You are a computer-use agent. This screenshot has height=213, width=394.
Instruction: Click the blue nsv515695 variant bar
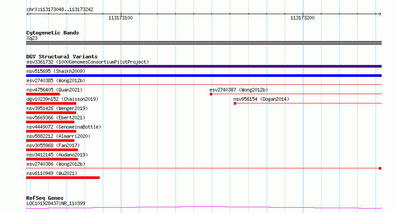coord(204,76)
